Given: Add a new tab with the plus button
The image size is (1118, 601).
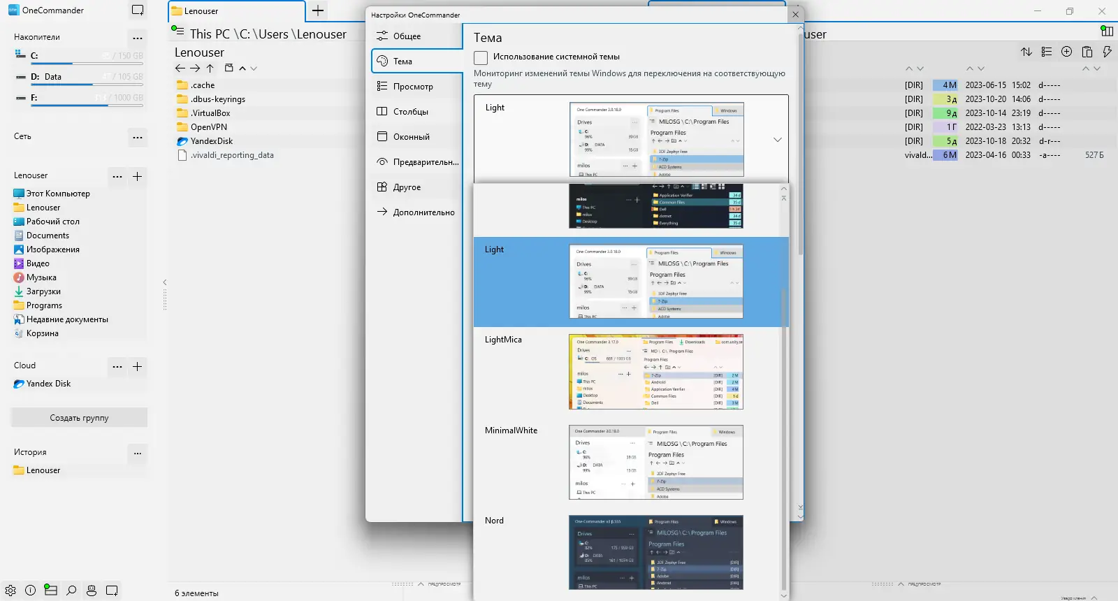Looking at the screenshot, I should tap(318, 10).
